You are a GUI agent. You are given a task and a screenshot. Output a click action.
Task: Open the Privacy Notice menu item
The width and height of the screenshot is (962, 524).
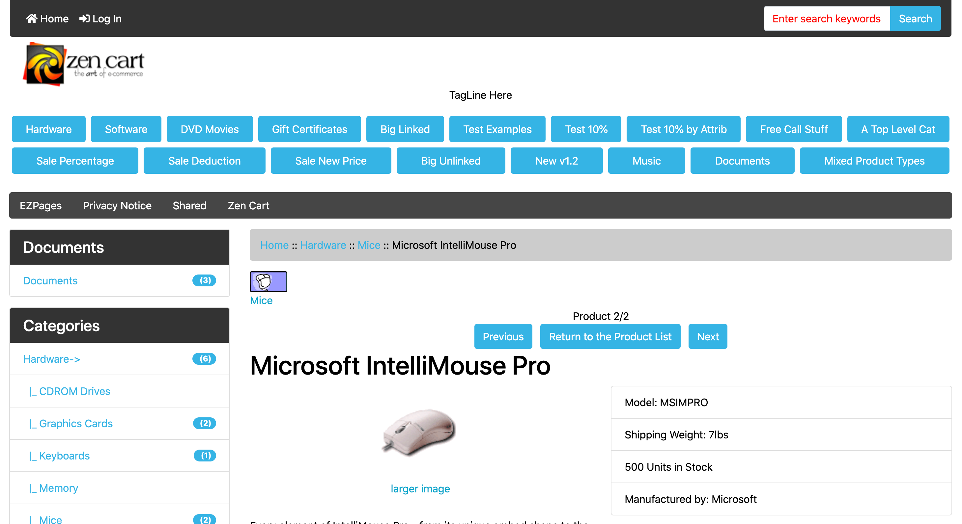point(116,206)
